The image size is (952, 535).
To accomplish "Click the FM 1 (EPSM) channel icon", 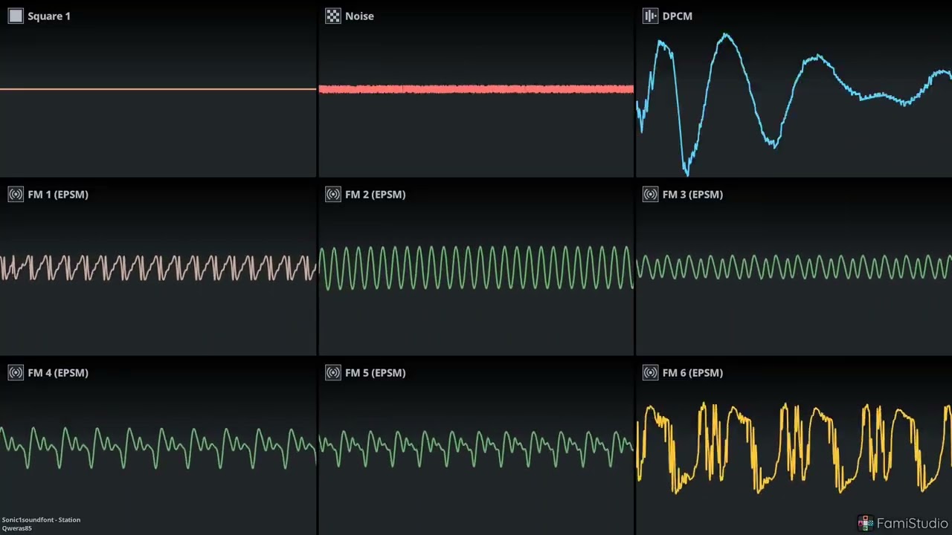I will (x=16, y=194).
